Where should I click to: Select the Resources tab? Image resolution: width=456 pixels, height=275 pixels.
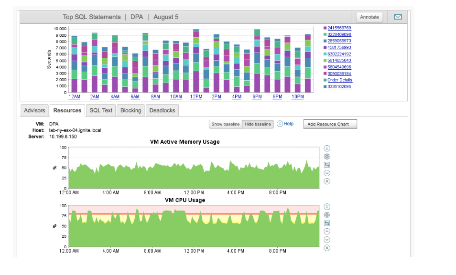67,110
